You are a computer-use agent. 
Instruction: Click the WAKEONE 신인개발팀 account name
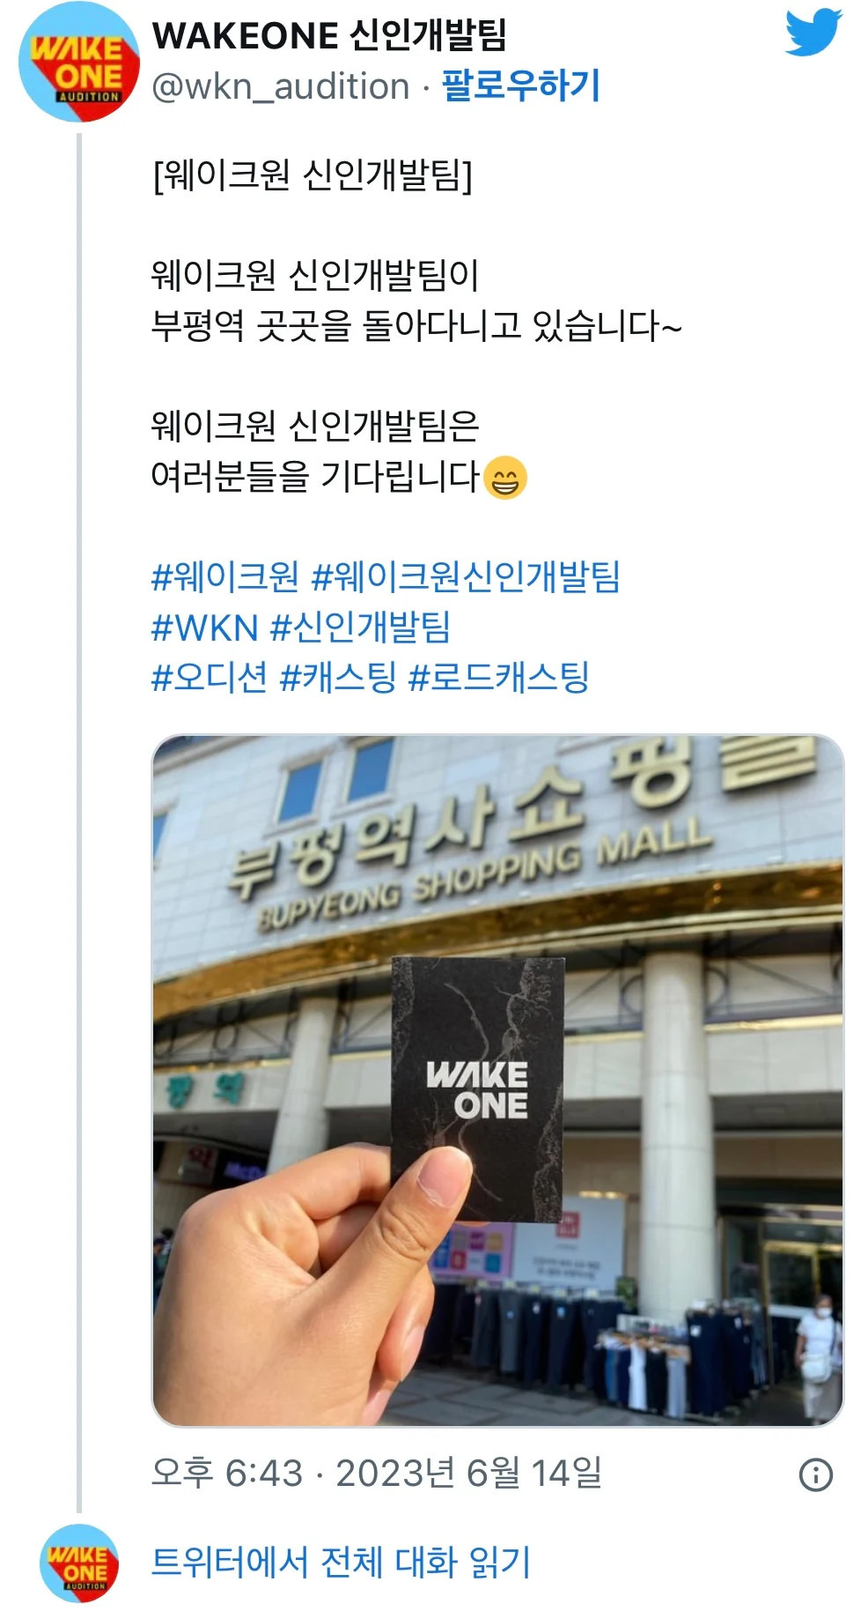coord(329,35)
